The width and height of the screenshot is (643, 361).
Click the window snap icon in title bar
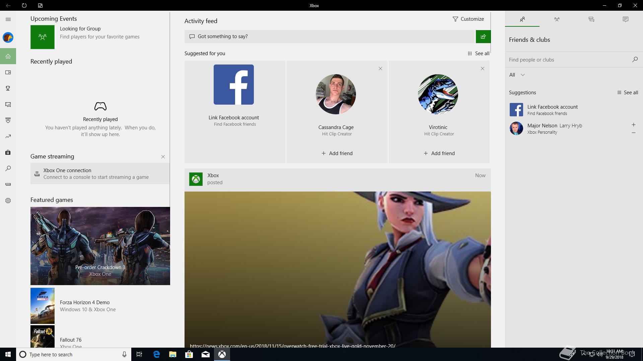[40, 5]
